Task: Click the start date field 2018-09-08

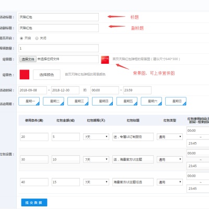Action: (x=32, y=90)
